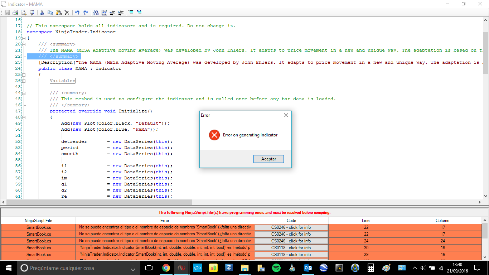Collapse the namespace block at line 19
Viewport: 489px width, 275px height.
(24, 38)
